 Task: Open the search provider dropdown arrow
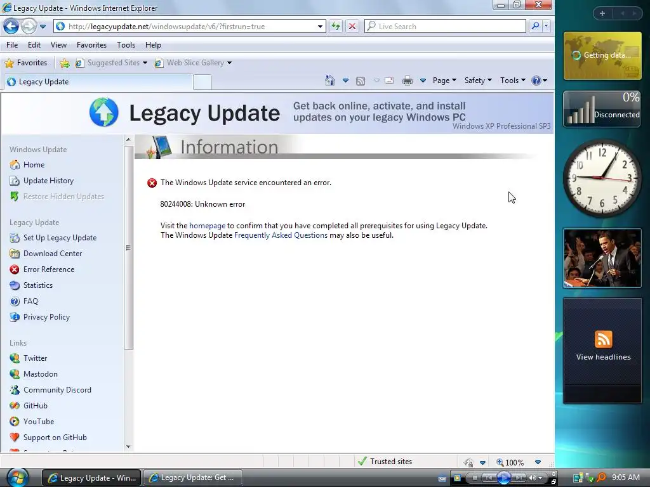[x=546, y=27]
